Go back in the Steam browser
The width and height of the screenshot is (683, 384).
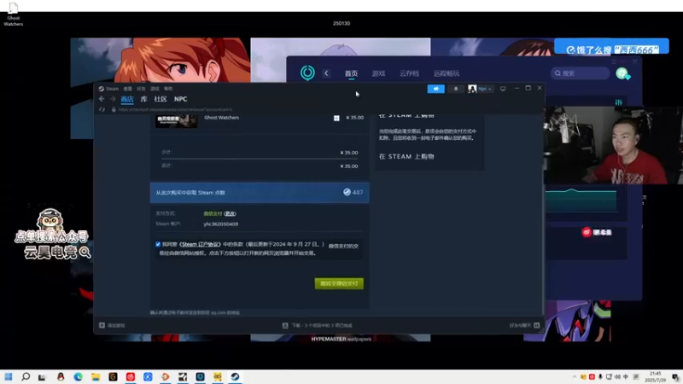[102, 99]
